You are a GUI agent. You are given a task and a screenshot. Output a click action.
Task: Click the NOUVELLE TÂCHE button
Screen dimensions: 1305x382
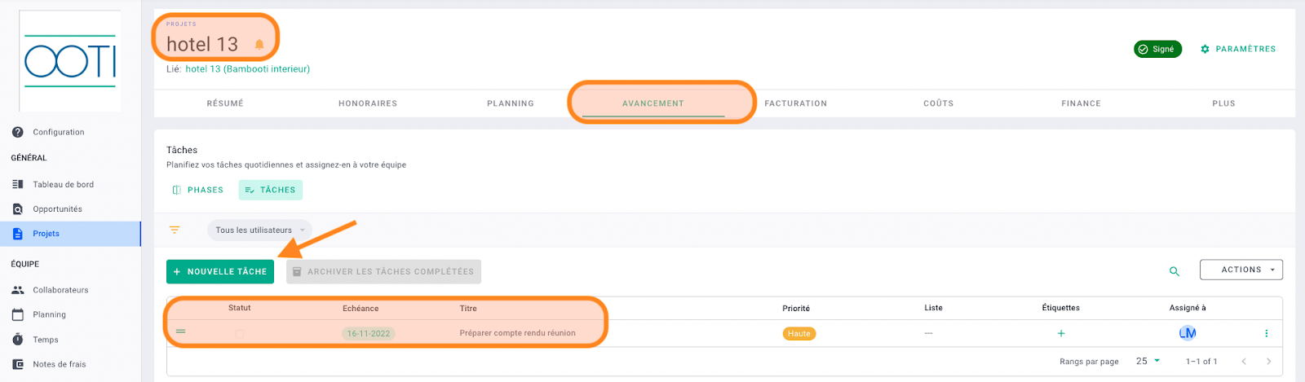220,271
